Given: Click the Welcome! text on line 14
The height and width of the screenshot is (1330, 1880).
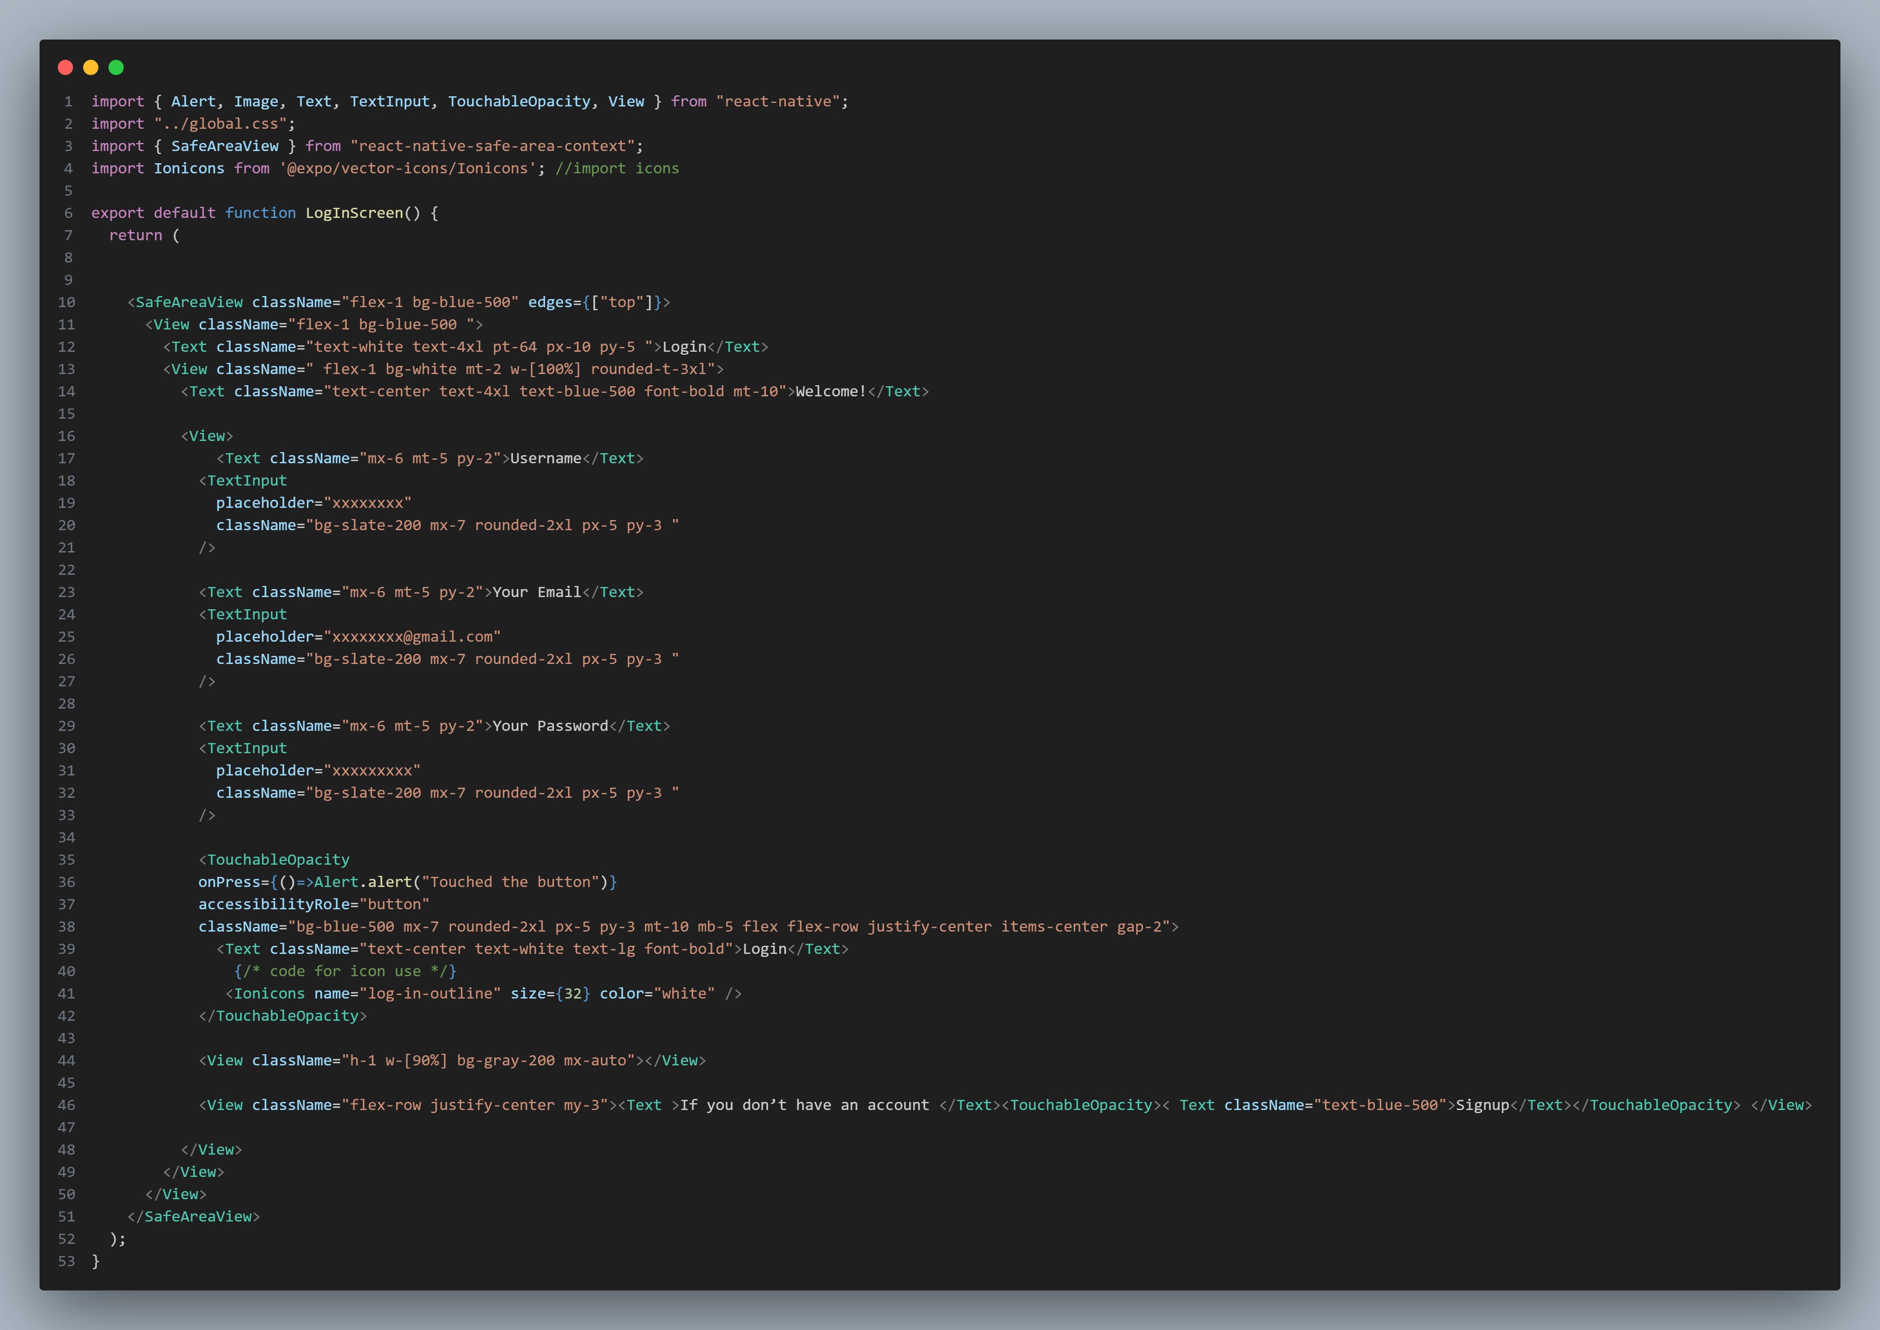Looking at the screenshot, I should [830, 391].
